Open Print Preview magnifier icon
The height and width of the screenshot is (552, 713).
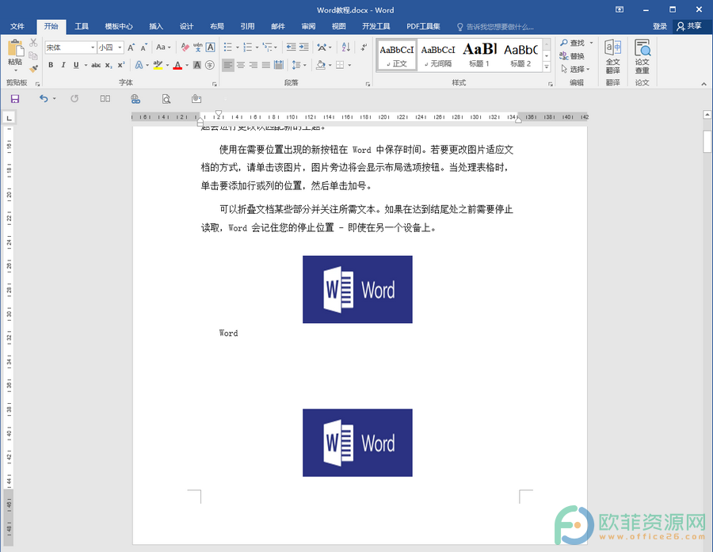pos(166,99)
